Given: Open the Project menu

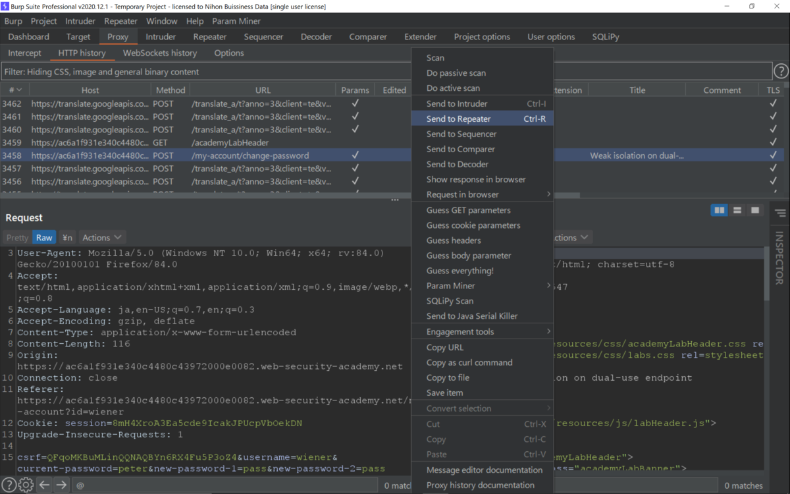Looking at the screenshot, I should click(x=44, y=21).
